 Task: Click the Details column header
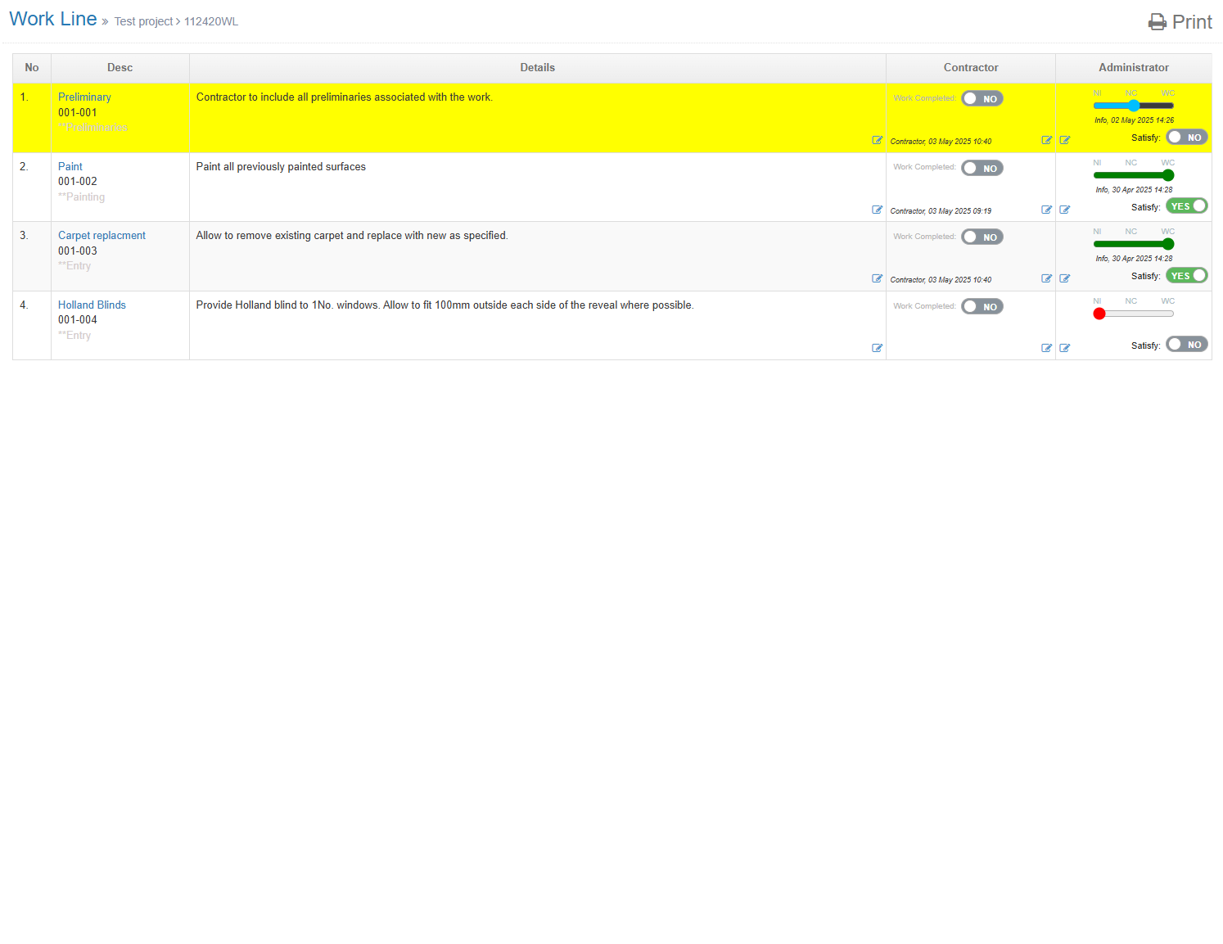coord(537,68)
